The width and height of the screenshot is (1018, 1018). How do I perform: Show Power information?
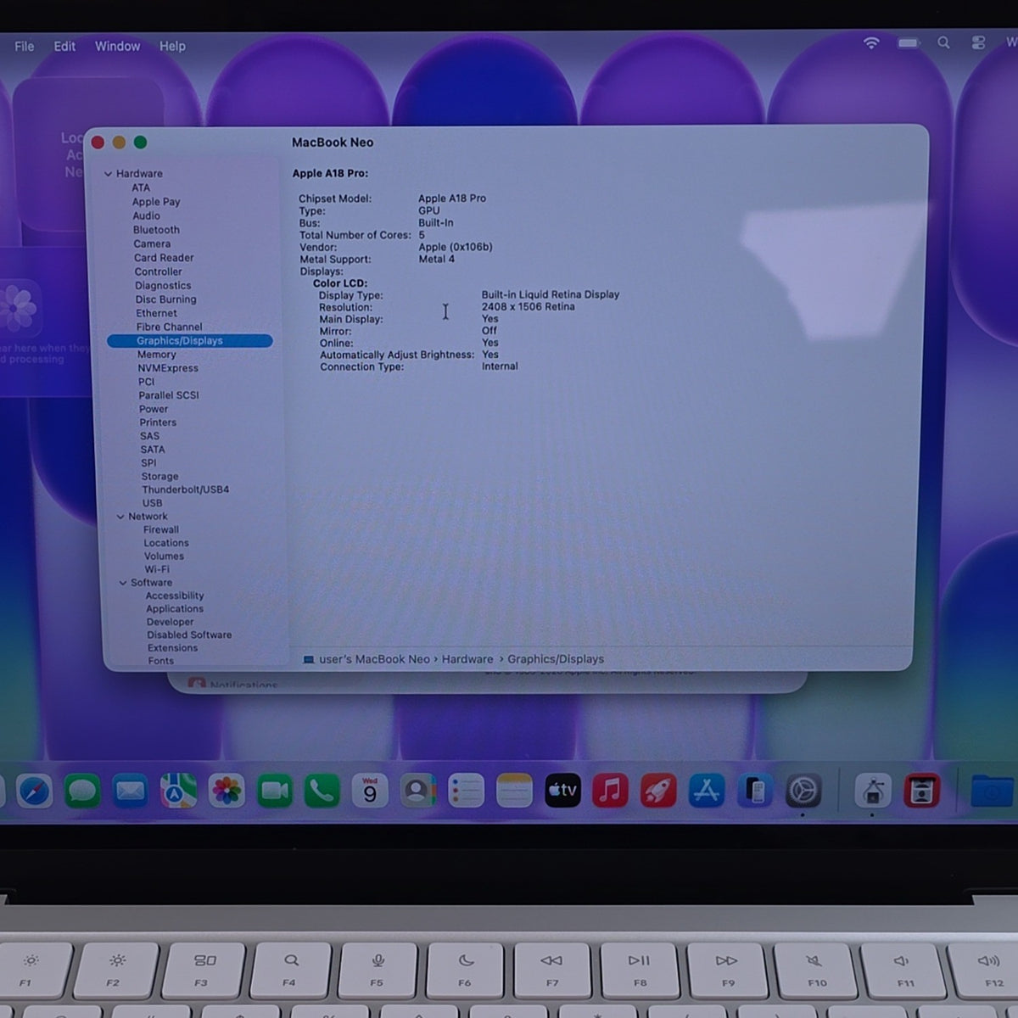click(154, 409)
